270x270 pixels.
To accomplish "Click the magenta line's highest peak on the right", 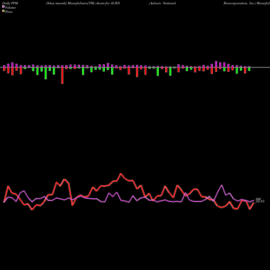I will [x=221, y=185].
